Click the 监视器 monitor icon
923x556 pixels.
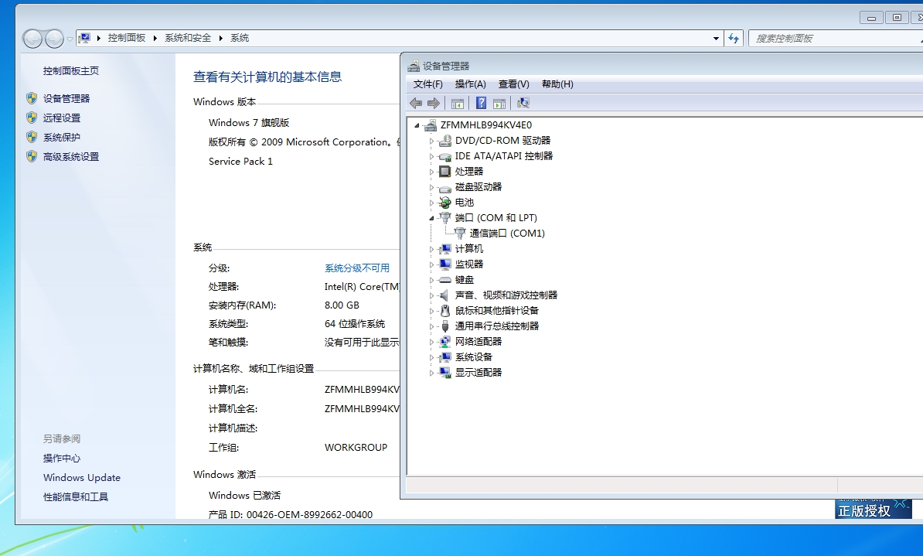[445, 264]
